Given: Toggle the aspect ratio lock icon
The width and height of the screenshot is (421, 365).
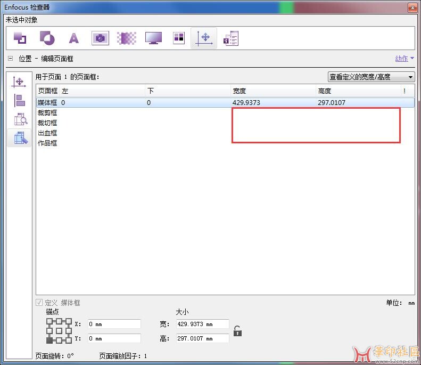Looking at the screenshot, I should click(237, 331).
